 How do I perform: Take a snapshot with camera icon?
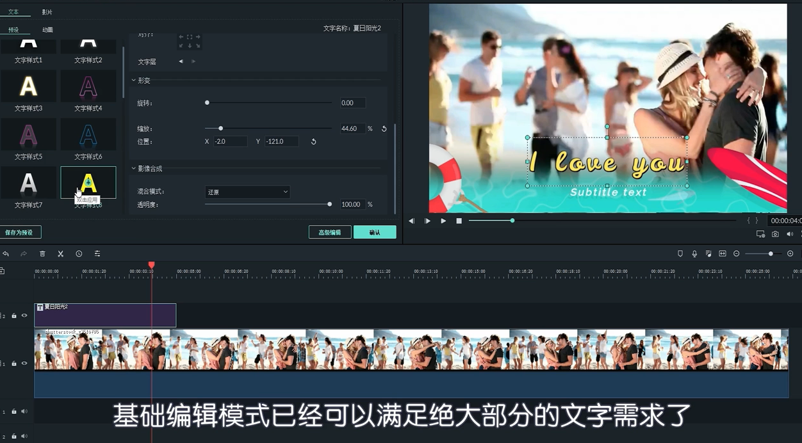(775, 234)
